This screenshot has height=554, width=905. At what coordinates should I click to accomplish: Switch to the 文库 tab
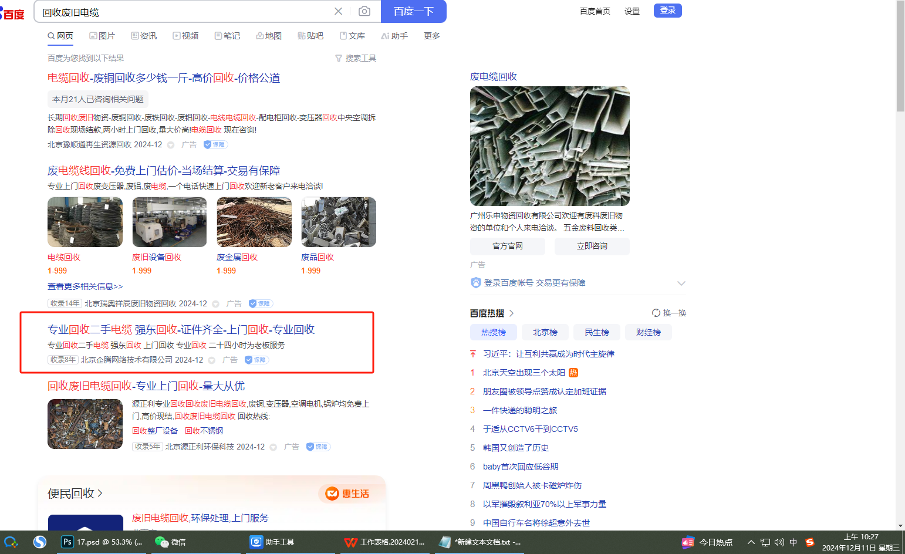[352, 36]
